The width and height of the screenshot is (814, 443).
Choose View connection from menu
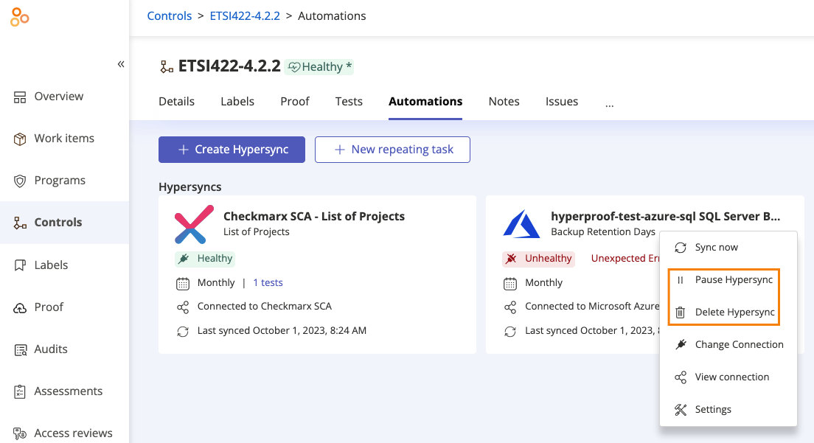pyautogui.click(x=728, y=377)
